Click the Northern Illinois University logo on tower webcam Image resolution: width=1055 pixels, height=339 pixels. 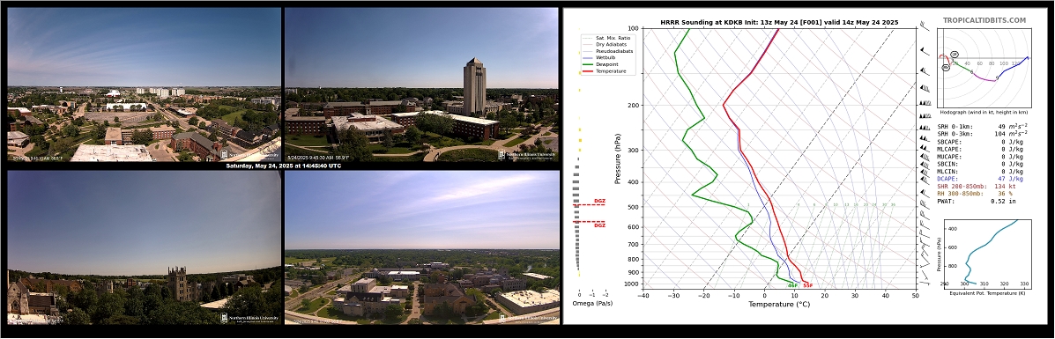pos(527,155)
